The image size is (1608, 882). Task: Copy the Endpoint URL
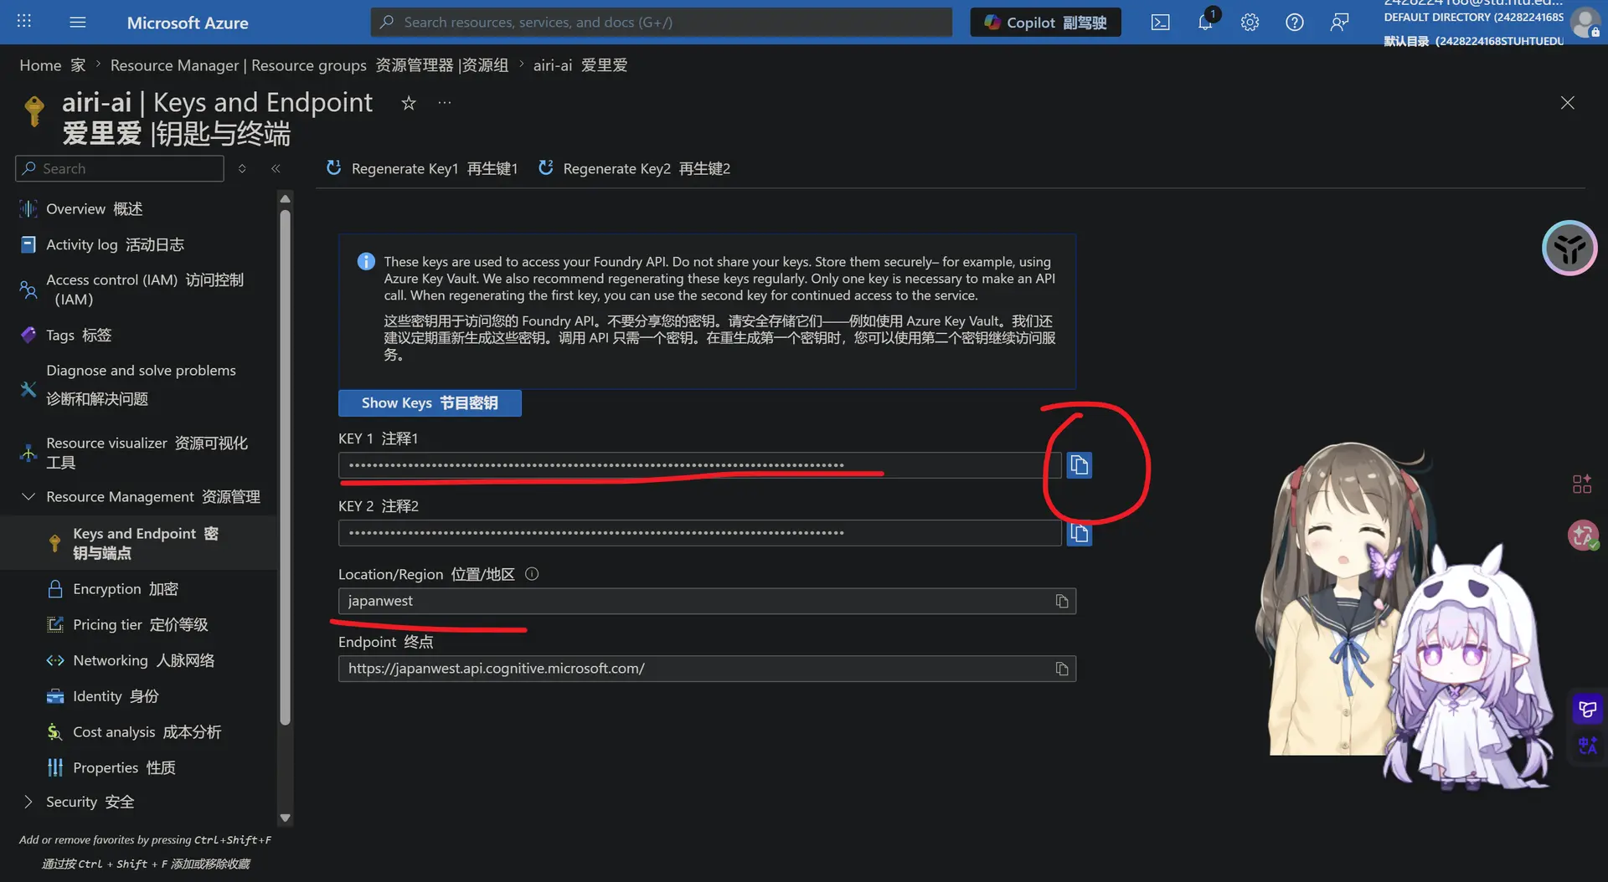coord(1062,669)
